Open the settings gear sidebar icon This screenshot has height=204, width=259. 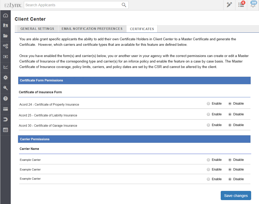(6, 77)
